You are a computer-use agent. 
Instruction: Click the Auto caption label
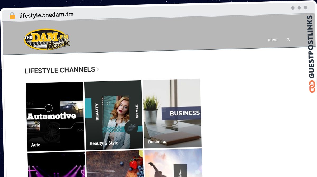pos(36,145)
